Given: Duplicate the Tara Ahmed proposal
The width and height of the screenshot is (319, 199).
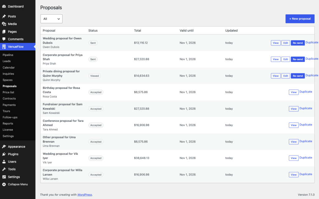Looking at the screenshot, I should pos(306,125).
